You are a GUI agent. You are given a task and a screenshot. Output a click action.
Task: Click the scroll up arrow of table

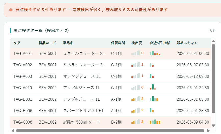click(x=213, y=41)
